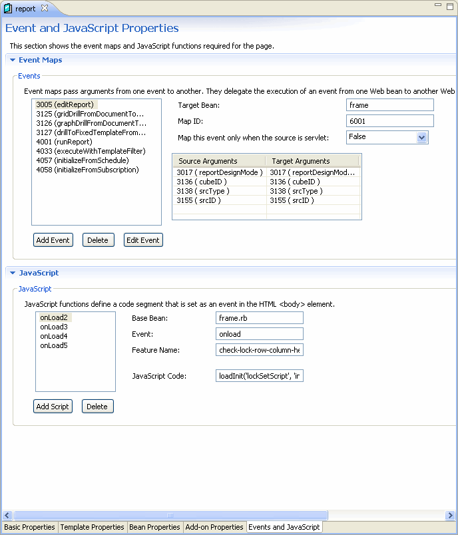Click source argument 3136 ( cubeID )
458x535 pixels.
[220, 182]
